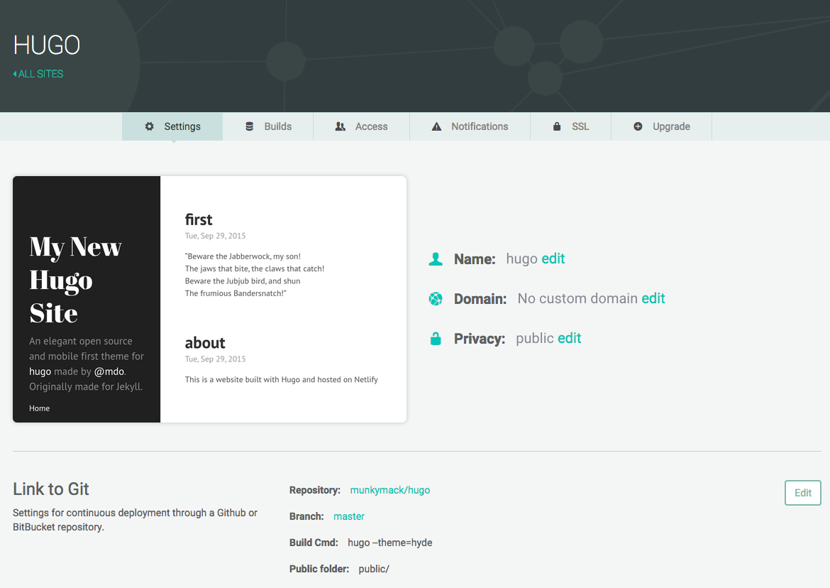Click the public folder value 'public/'

374,569
